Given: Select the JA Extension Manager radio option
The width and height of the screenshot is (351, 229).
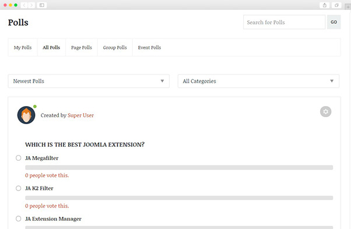Looking at the screenshot, I should tap(18, 219).
